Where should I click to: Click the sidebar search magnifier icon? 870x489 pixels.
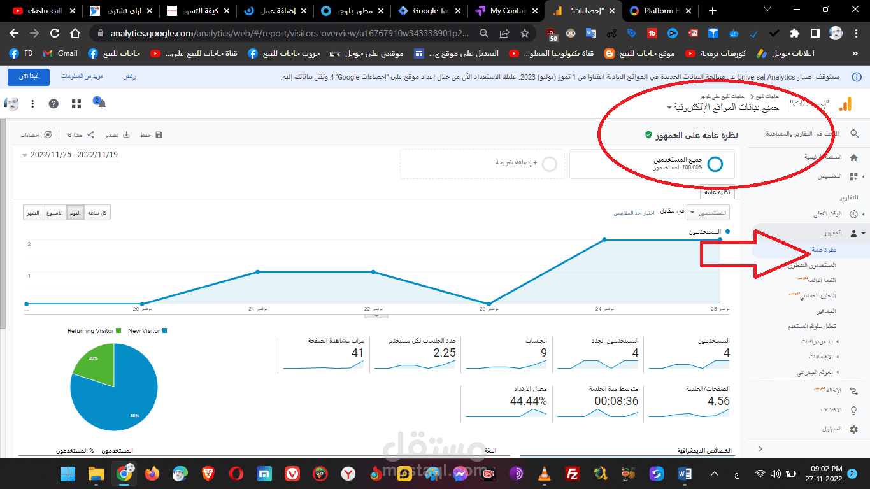point(854,134)
